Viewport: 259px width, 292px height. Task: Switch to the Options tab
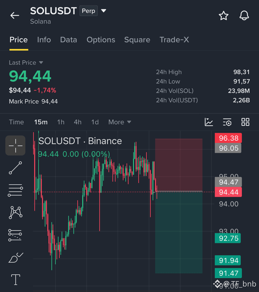[x=101, y=40]
